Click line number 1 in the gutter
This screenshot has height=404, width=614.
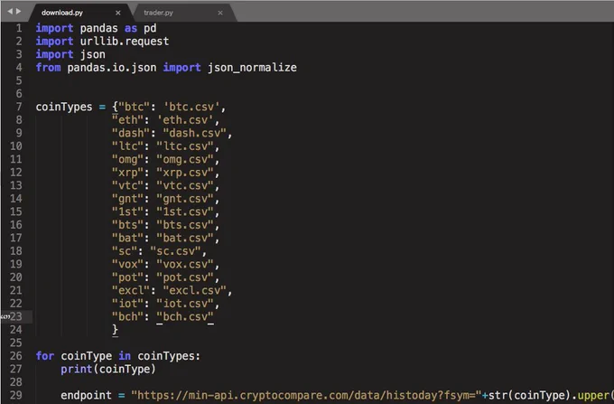click(x=19, y=28)
